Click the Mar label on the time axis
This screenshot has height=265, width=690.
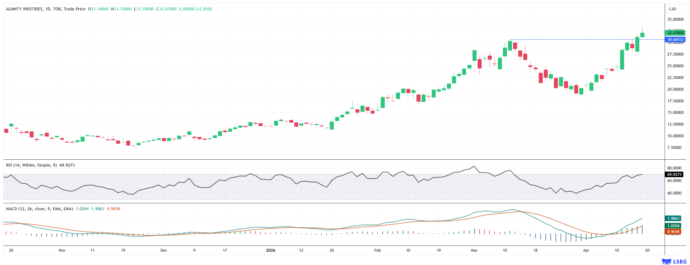474,250
